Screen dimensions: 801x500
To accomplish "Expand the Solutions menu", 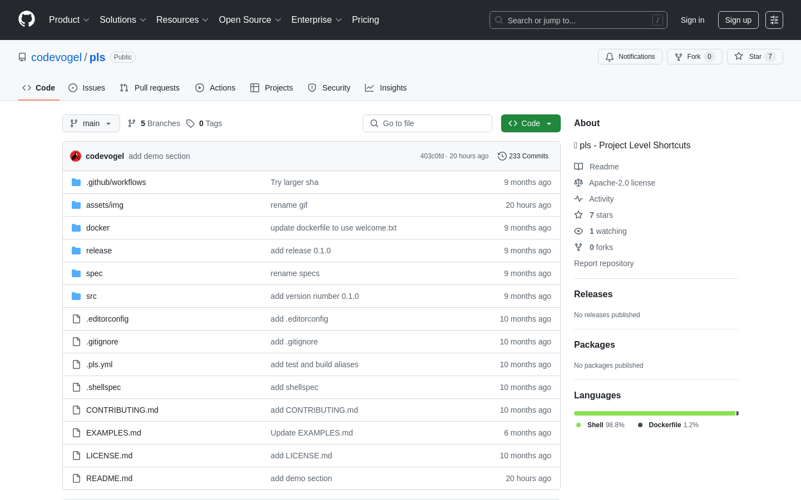I will 123,20.
